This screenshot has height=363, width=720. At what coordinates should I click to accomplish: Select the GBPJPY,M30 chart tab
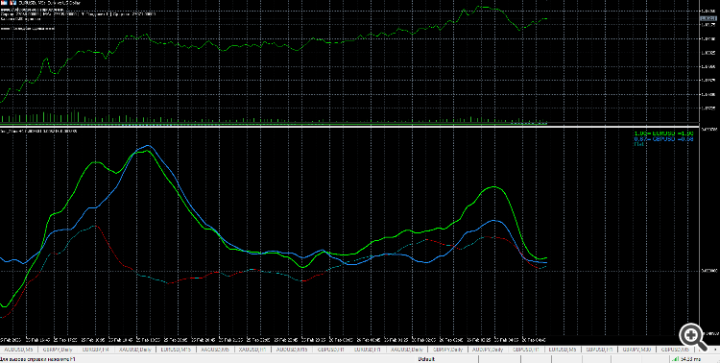click(636, 350)
